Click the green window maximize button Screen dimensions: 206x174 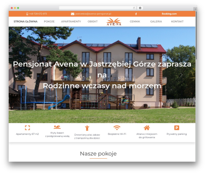coord(18,8)
